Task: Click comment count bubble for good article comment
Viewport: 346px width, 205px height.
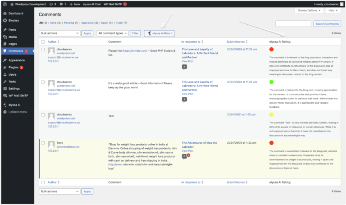Action: pyautogui.click(x=184, y=99)
